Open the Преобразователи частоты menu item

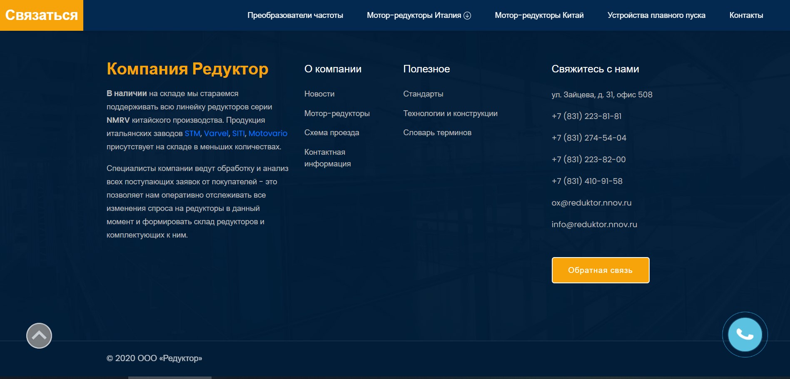(295, 15)
